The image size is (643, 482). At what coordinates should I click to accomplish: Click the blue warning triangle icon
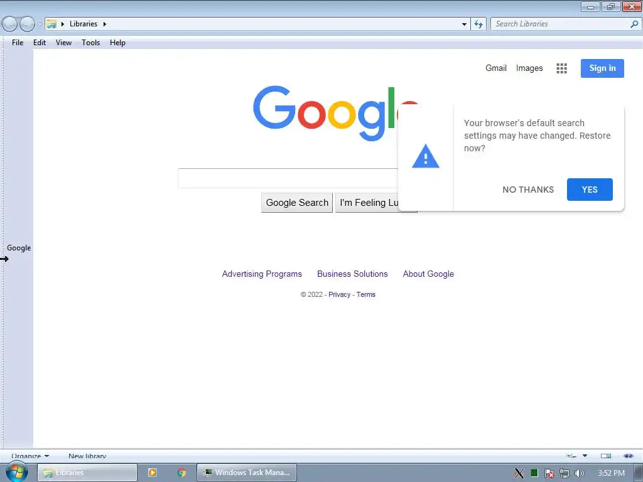[x=425, y=156]
